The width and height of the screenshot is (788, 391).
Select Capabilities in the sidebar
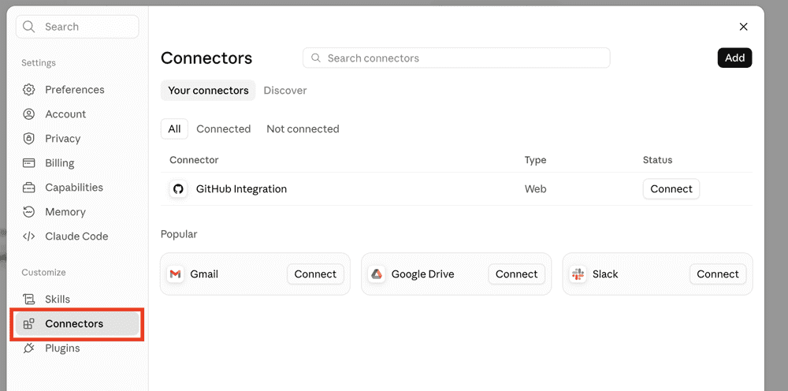pos(77,188)
